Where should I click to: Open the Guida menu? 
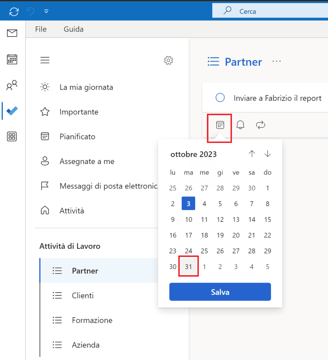pos(73,29)
